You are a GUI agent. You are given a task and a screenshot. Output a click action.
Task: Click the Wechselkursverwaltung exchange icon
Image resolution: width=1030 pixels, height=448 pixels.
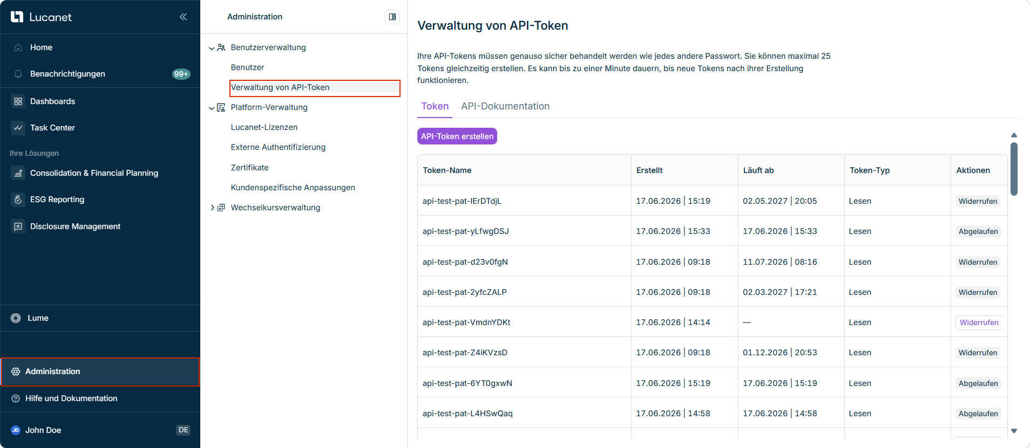coord(221,208)
